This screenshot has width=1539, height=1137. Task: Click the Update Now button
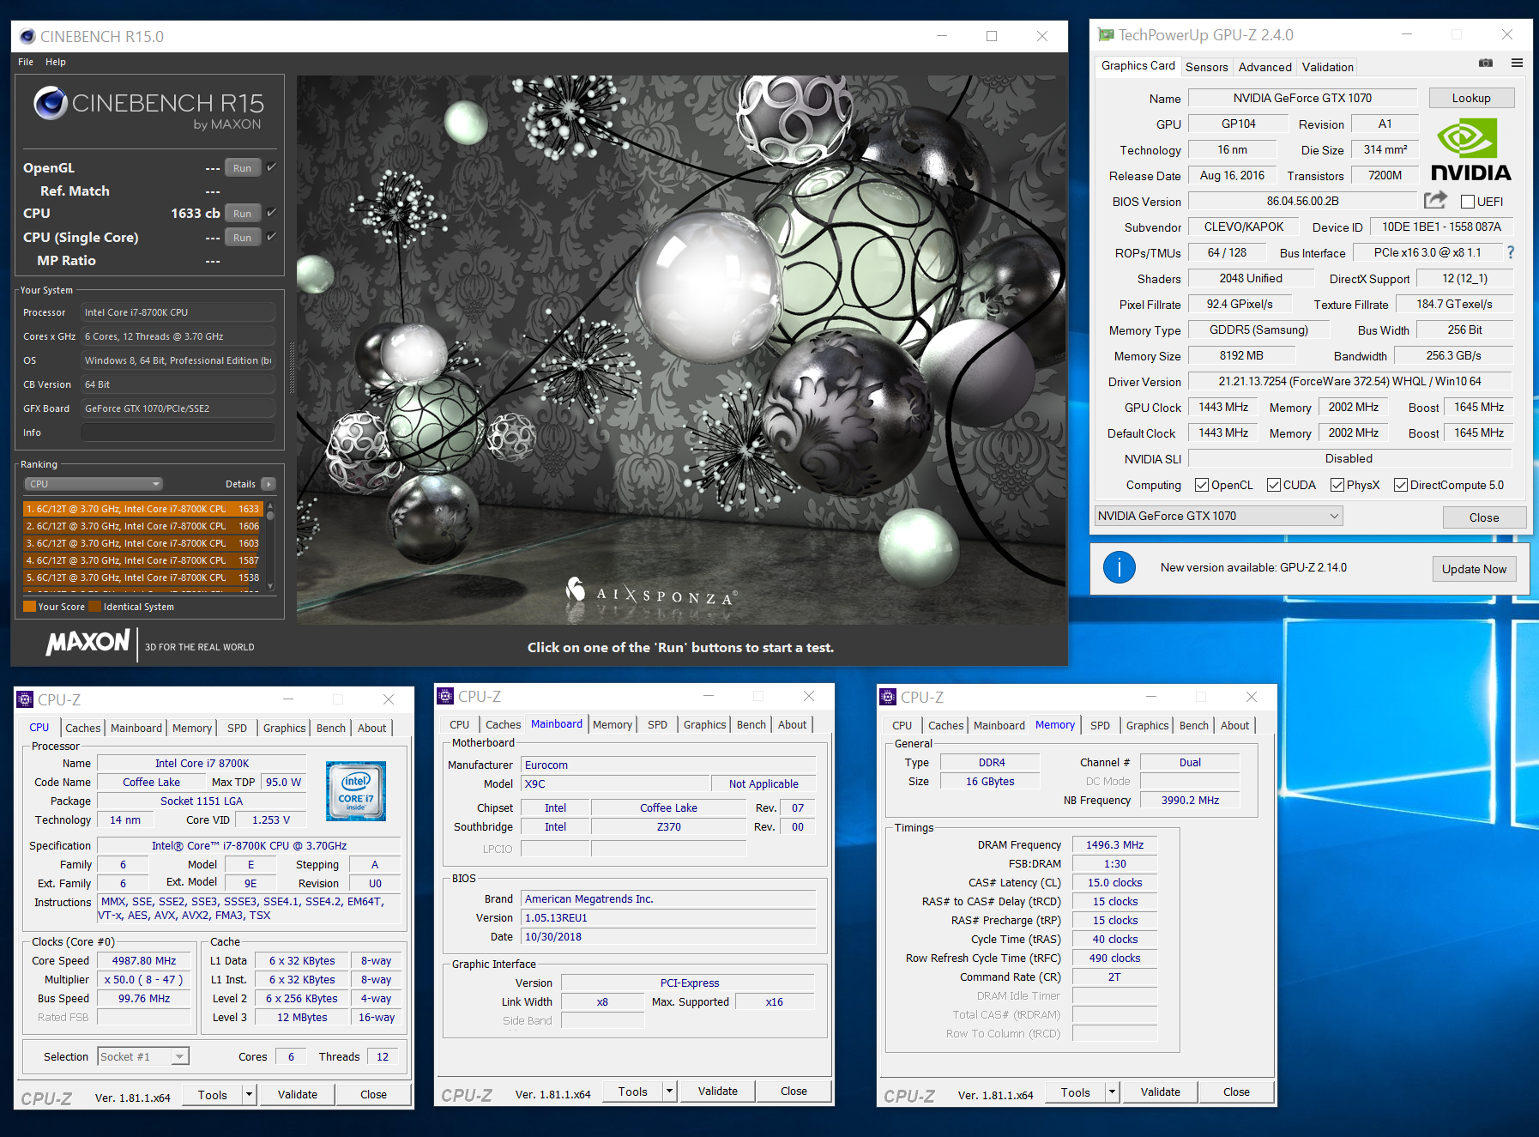(x=1473, y=569)
